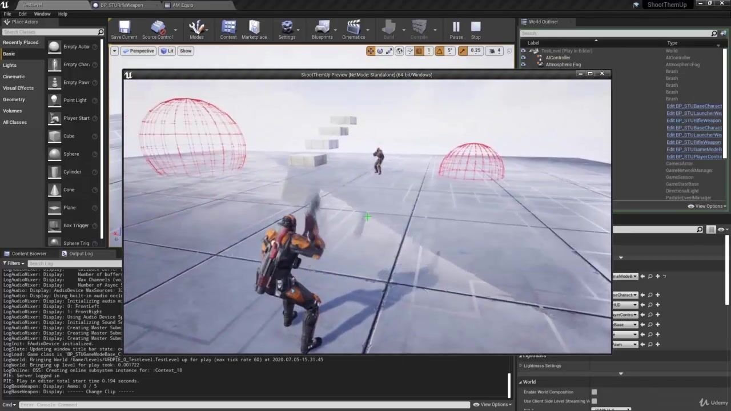
Task: Switch to the Output Log tab
Action: [x=81, y=253]
